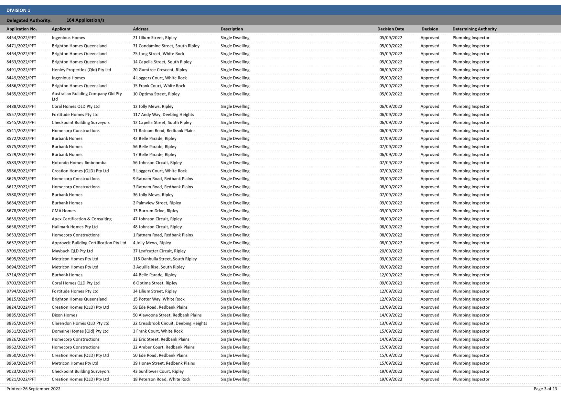Image resolution: width=561 pixels, height=397 pixels.
Task: Click address 12 Jolly Mews, Ripley
Action: pyautogui.click(x=153, y=106)
